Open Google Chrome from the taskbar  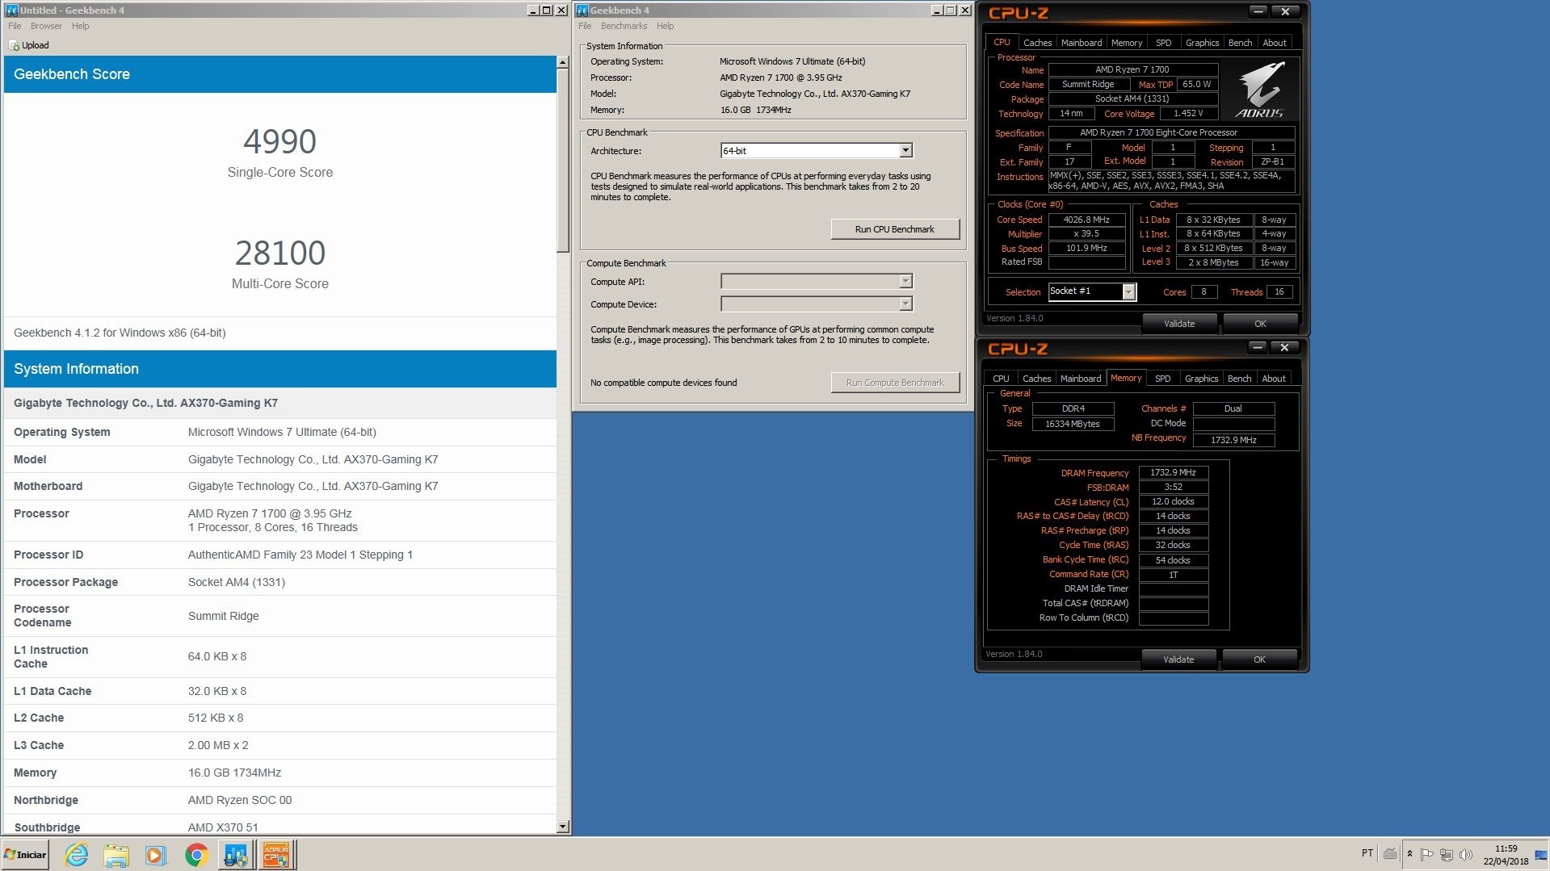pos(196,855)
